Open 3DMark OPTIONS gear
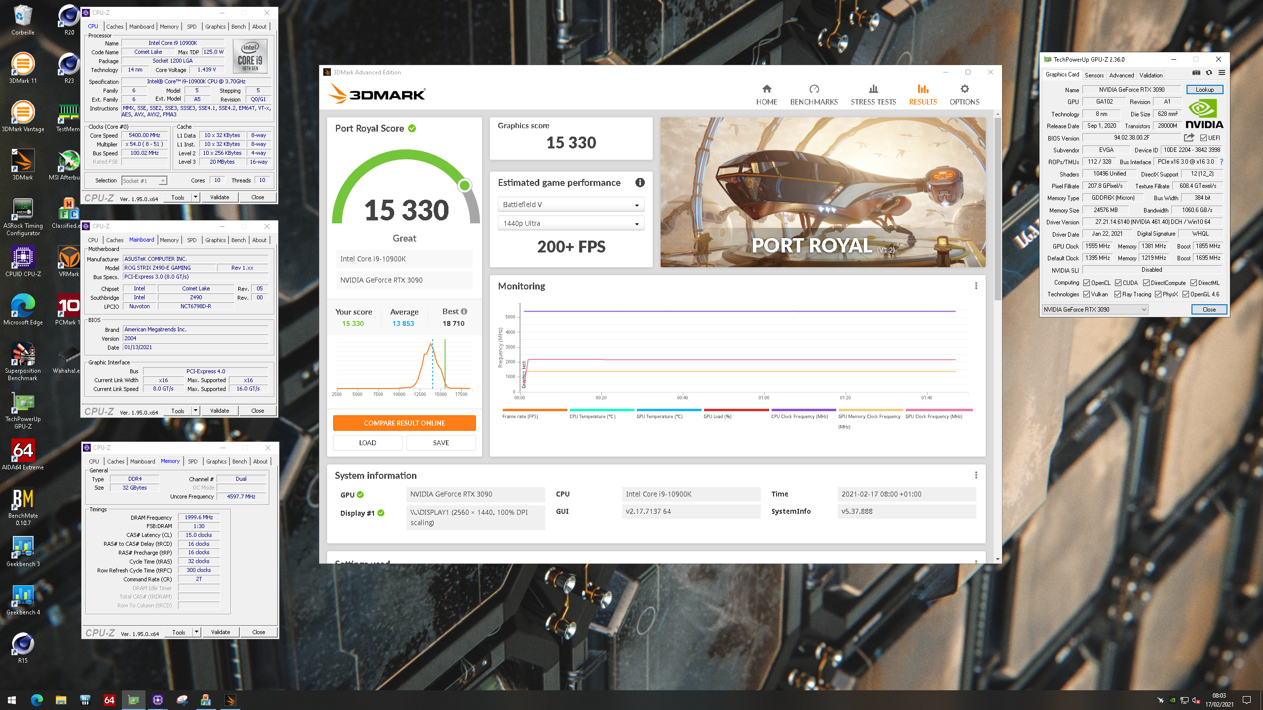Image resolution: width=1263 pixels, height=710 pixels. point(964,95)
